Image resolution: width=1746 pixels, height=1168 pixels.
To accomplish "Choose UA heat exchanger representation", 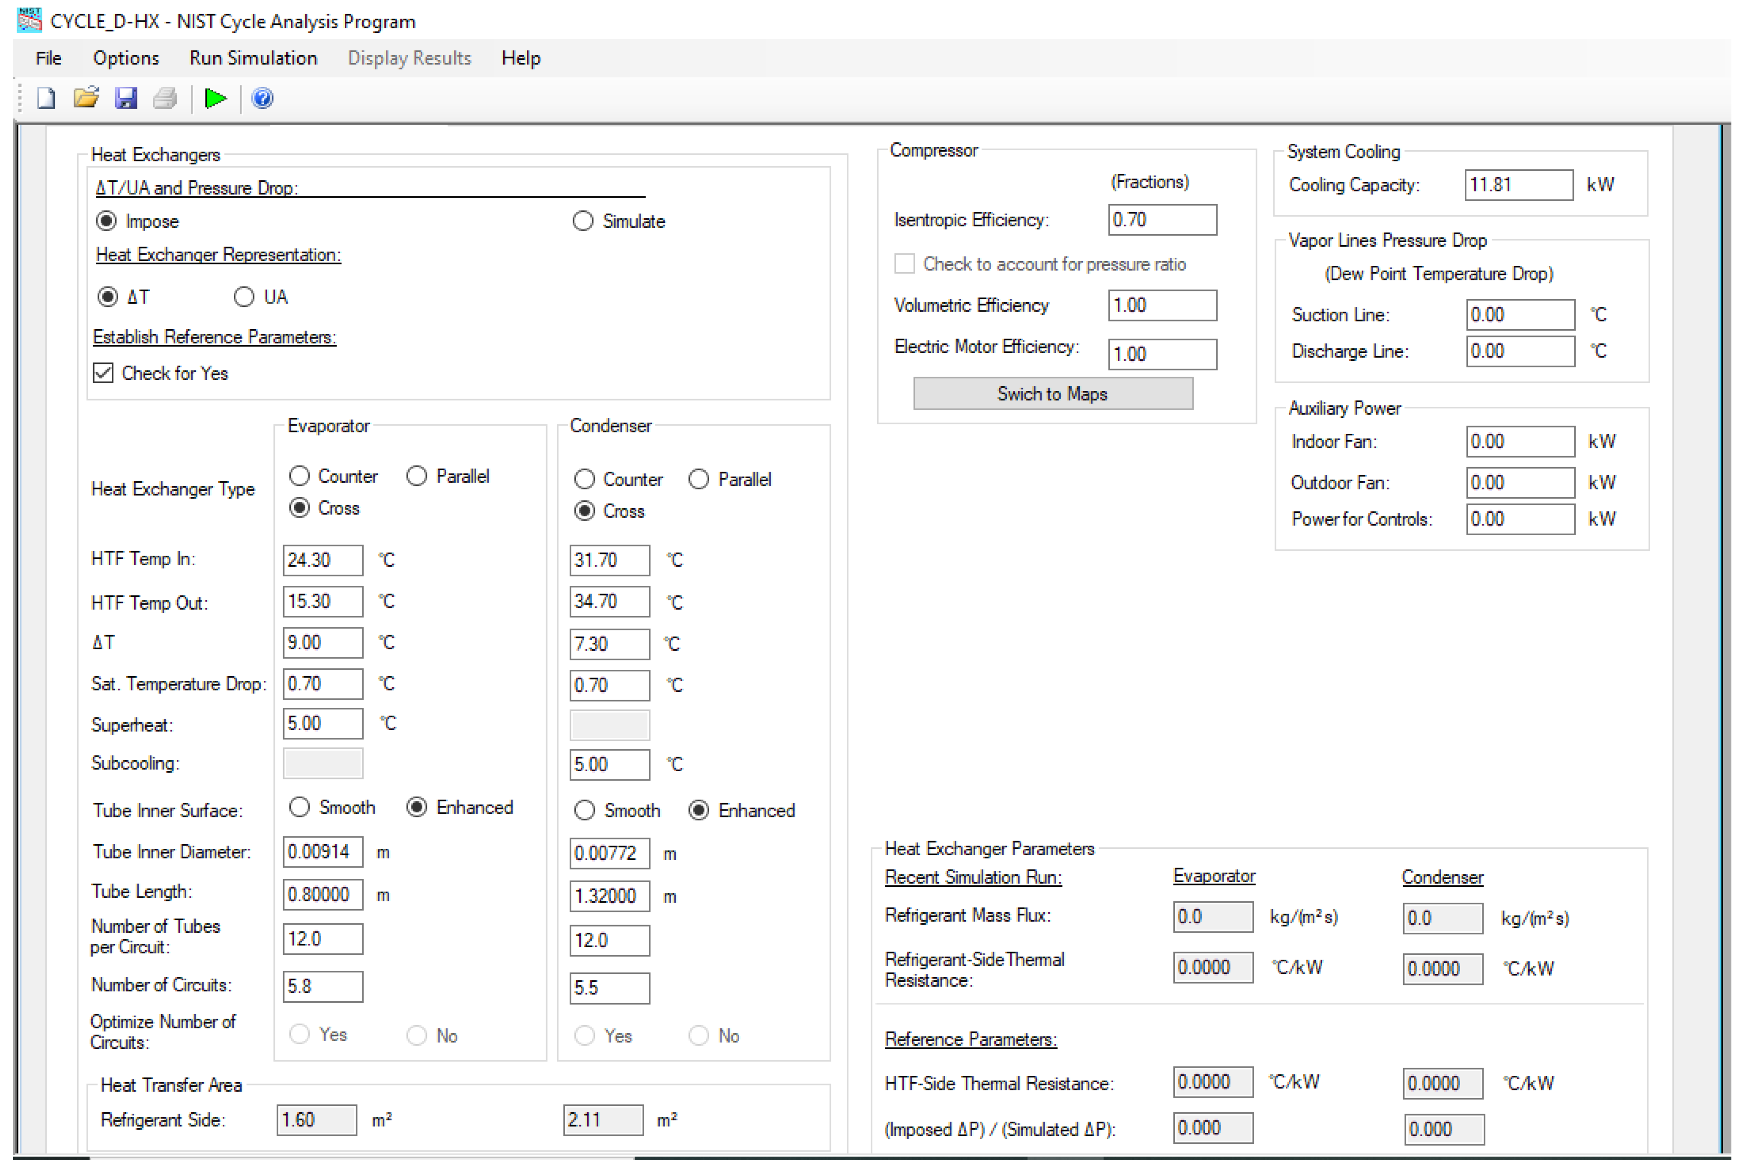I will [244, 297].
